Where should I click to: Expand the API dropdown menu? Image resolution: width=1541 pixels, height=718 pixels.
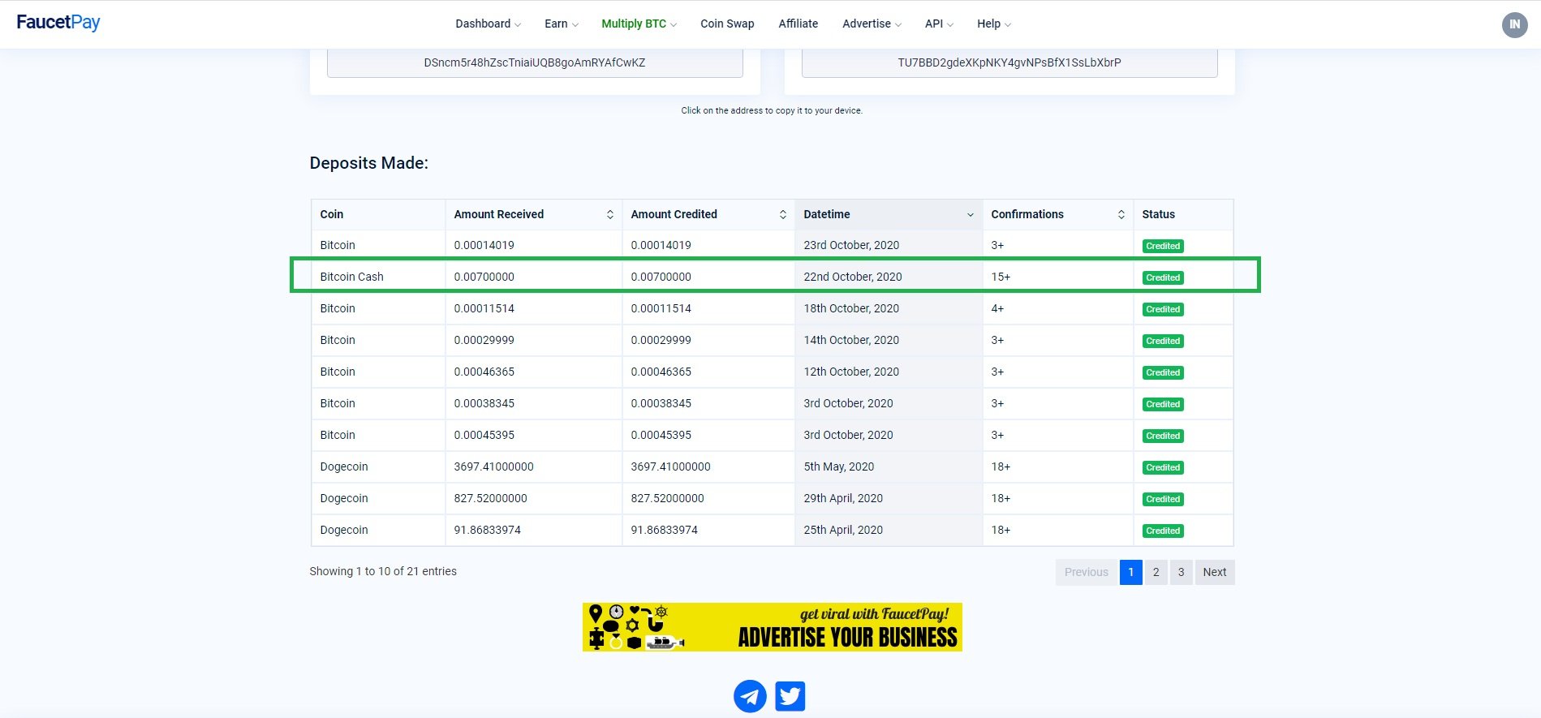[x=939, y=24]
